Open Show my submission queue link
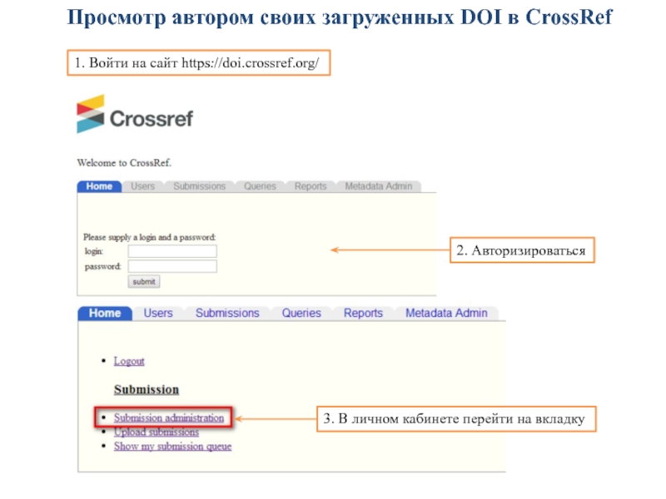The width and height of the screenshot is (666, 499). click(x=172, y=447)
